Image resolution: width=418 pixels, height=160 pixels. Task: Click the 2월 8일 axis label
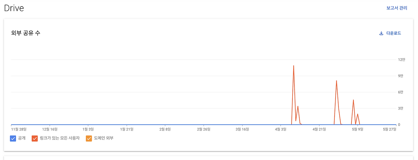click(x=165, y=129)
